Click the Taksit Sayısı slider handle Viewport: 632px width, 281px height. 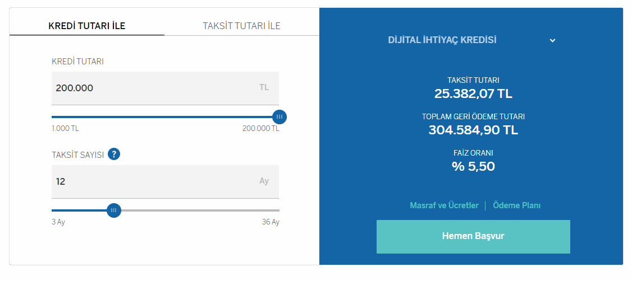(x=114, y=210)
